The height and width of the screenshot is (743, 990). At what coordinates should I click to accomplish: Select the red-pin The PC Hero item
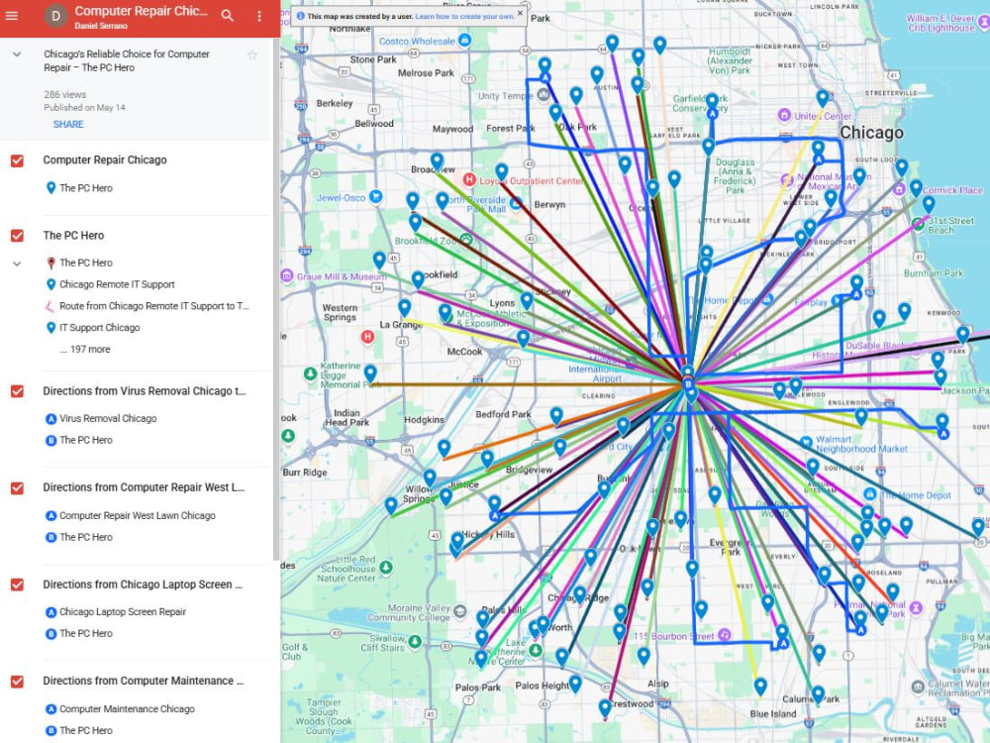pyautogui.click(x=86, y=263)
